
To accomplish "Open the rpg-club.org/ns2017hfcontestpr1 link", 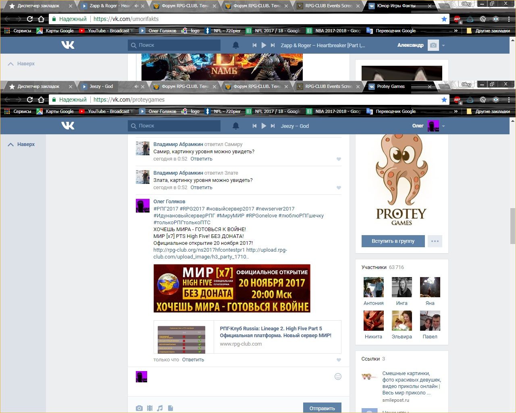I will tap(199, 250).
